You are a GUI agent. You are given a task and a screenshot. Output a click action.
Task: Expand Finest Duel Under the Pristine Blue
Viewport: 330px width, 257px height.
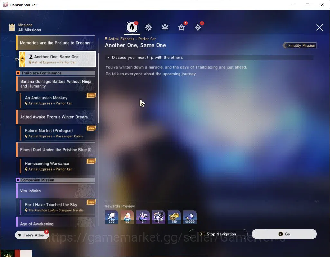tap(56, 150)
